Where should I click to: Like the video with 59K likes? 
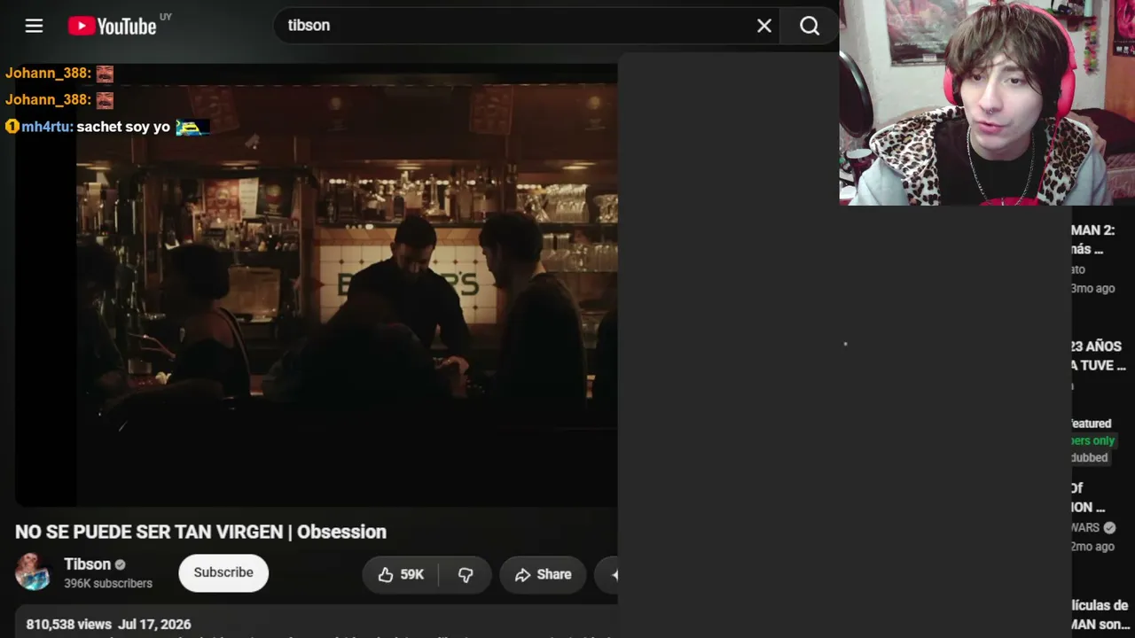(x=401, y=574)
